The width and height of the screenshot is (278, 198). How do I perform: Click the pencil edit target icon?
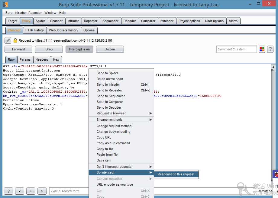8,40
